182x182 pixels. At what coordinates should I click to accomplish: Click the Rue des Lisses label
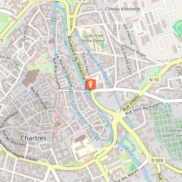pos(10,61)
